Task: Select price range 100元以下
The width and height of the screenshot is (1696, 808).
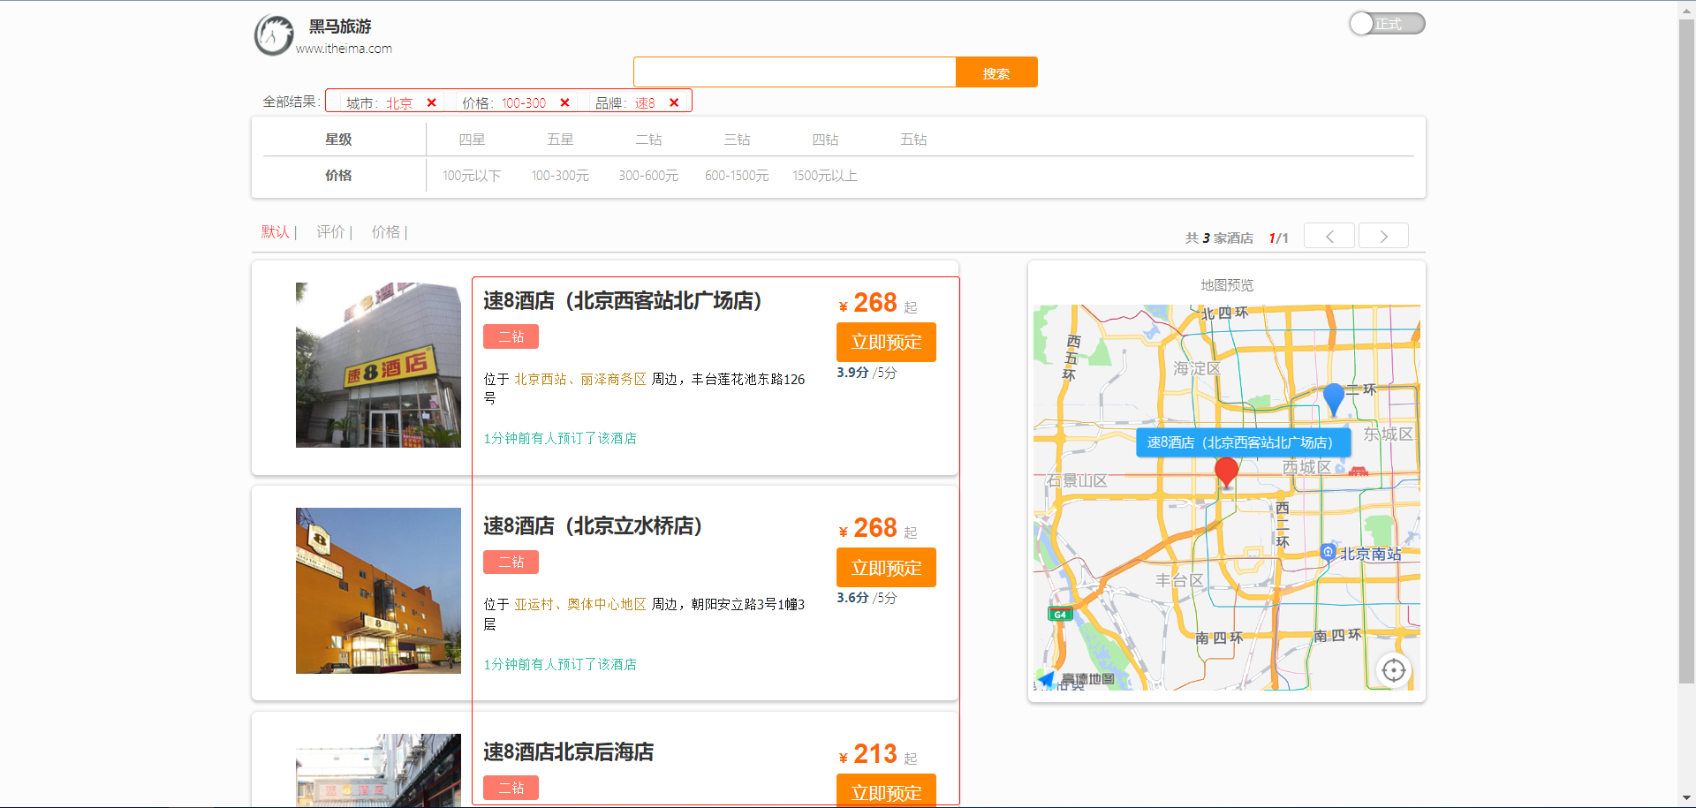Action: pyautogui.click(x=472, y=176)
